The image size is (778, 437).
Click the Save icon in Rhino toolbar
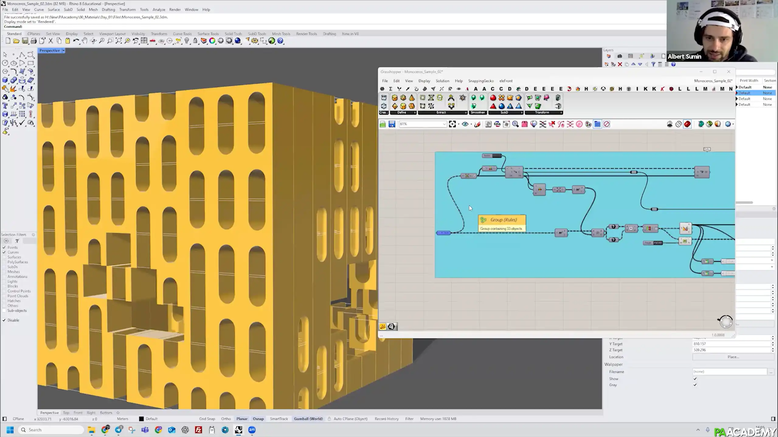[x=25, y=41]
